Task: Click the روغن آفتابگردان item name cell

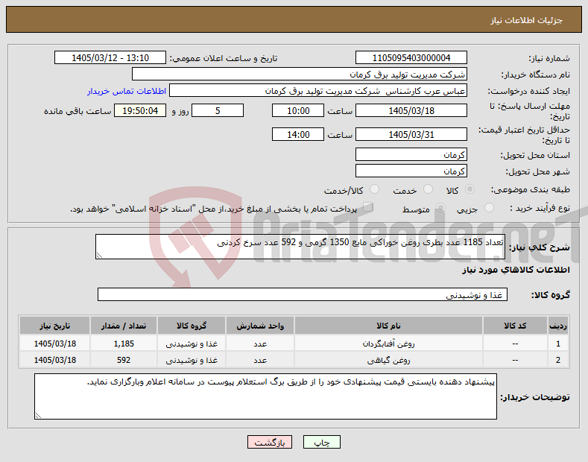Action: point(388,344)
